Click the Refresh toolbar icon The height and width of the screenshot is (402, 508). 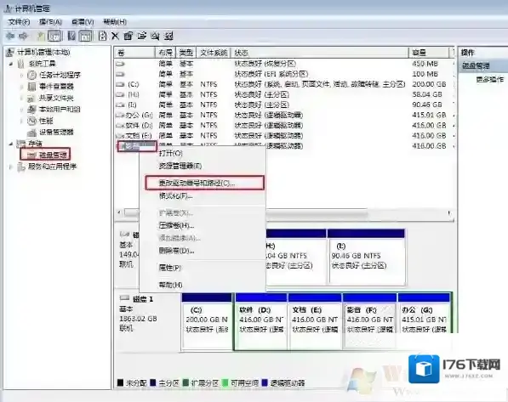point(102,36)
